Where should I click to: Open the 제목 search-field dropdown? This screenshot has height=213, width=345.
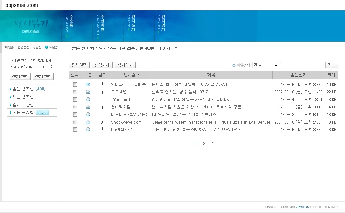(x=265, y=65)
